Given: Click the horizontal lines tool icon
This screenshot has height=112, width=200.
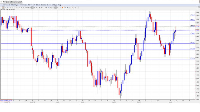Looking at the screenshot, I should [x=48, y=7].
